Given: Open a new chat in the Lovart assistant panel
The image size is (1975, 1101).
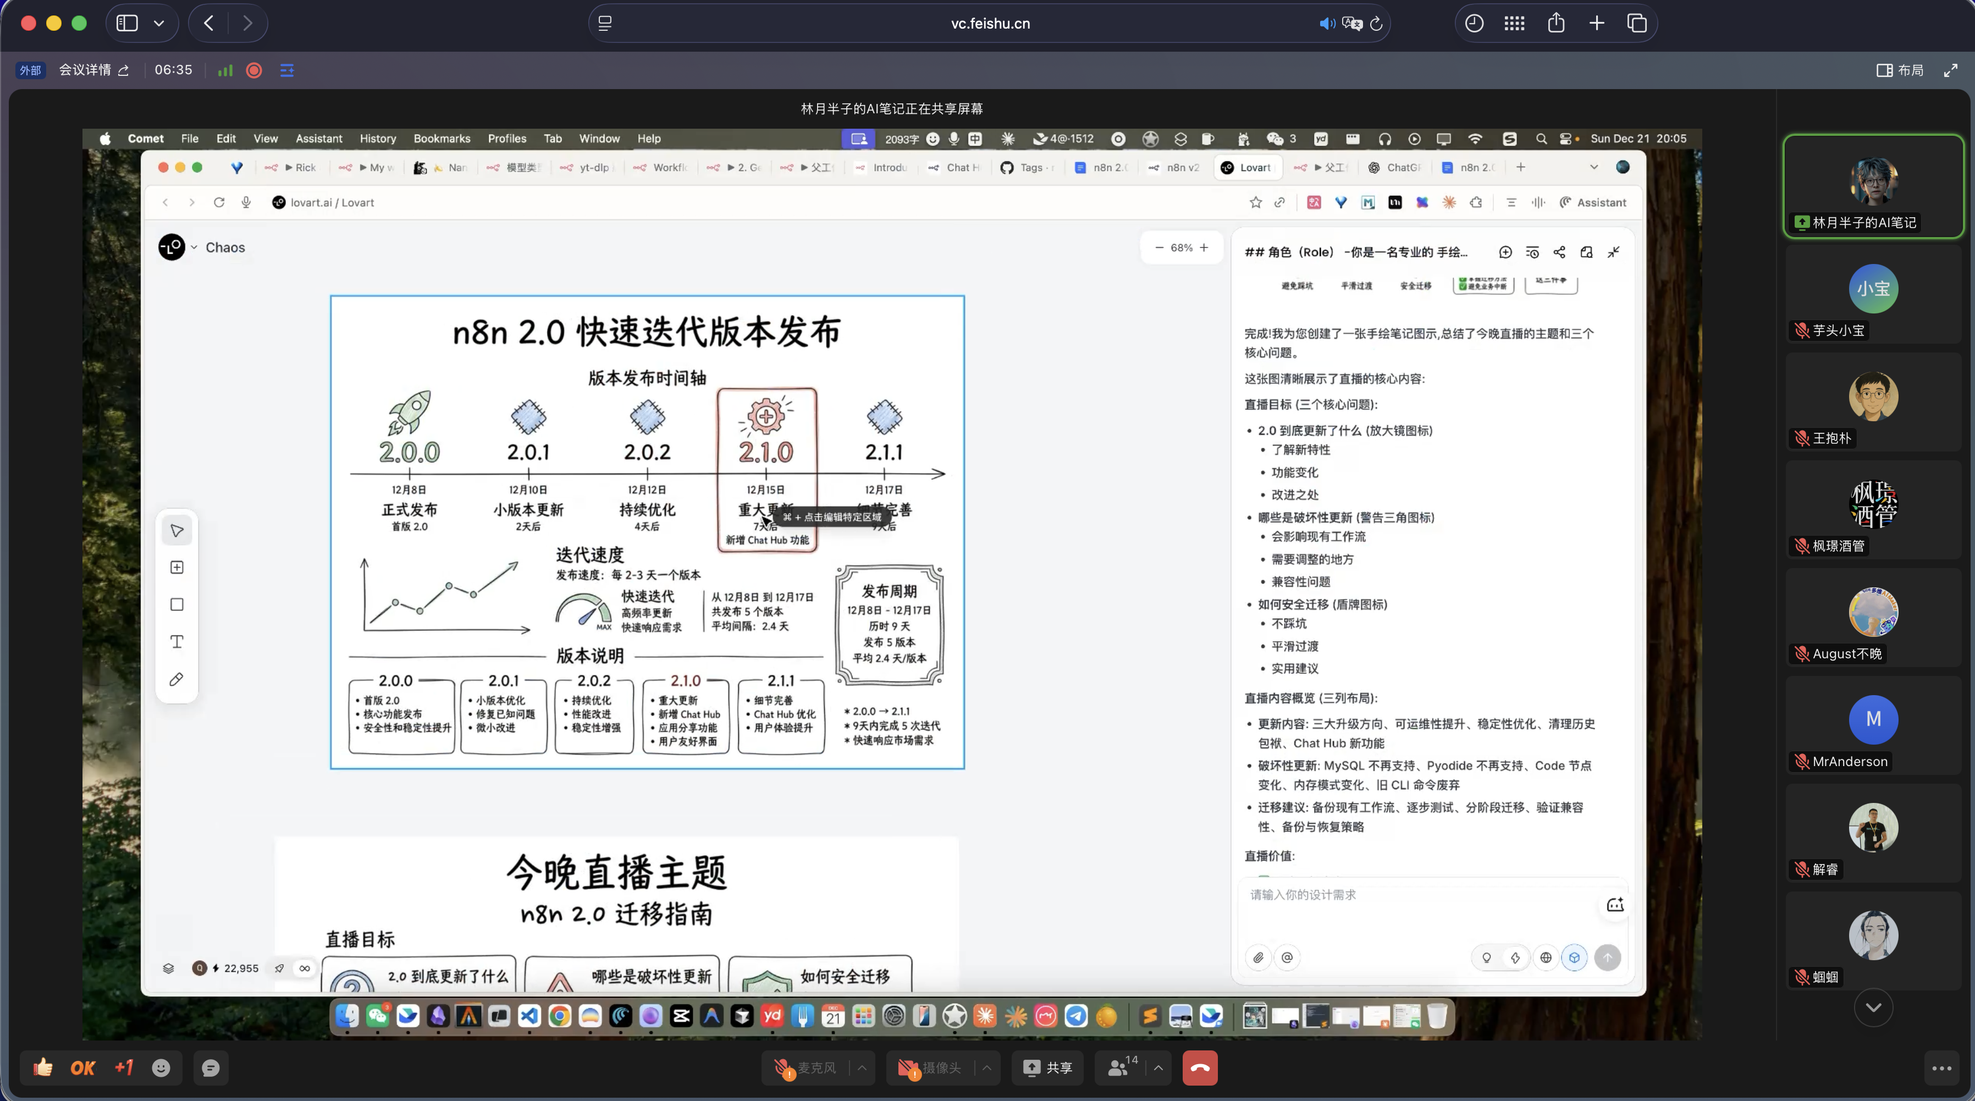Looking at the screenshot, I should (x=1505, y=251).
